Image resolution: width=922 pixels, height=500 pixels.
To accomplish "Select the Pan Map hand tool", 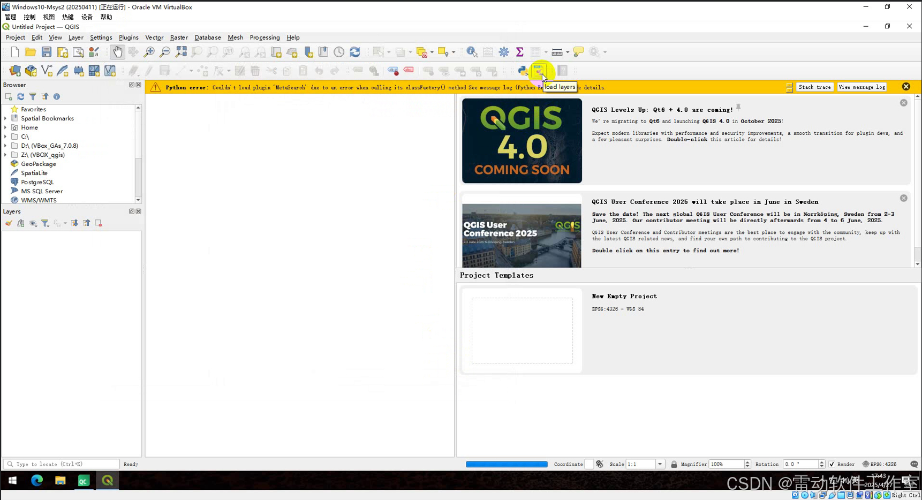I will [117, 52].
